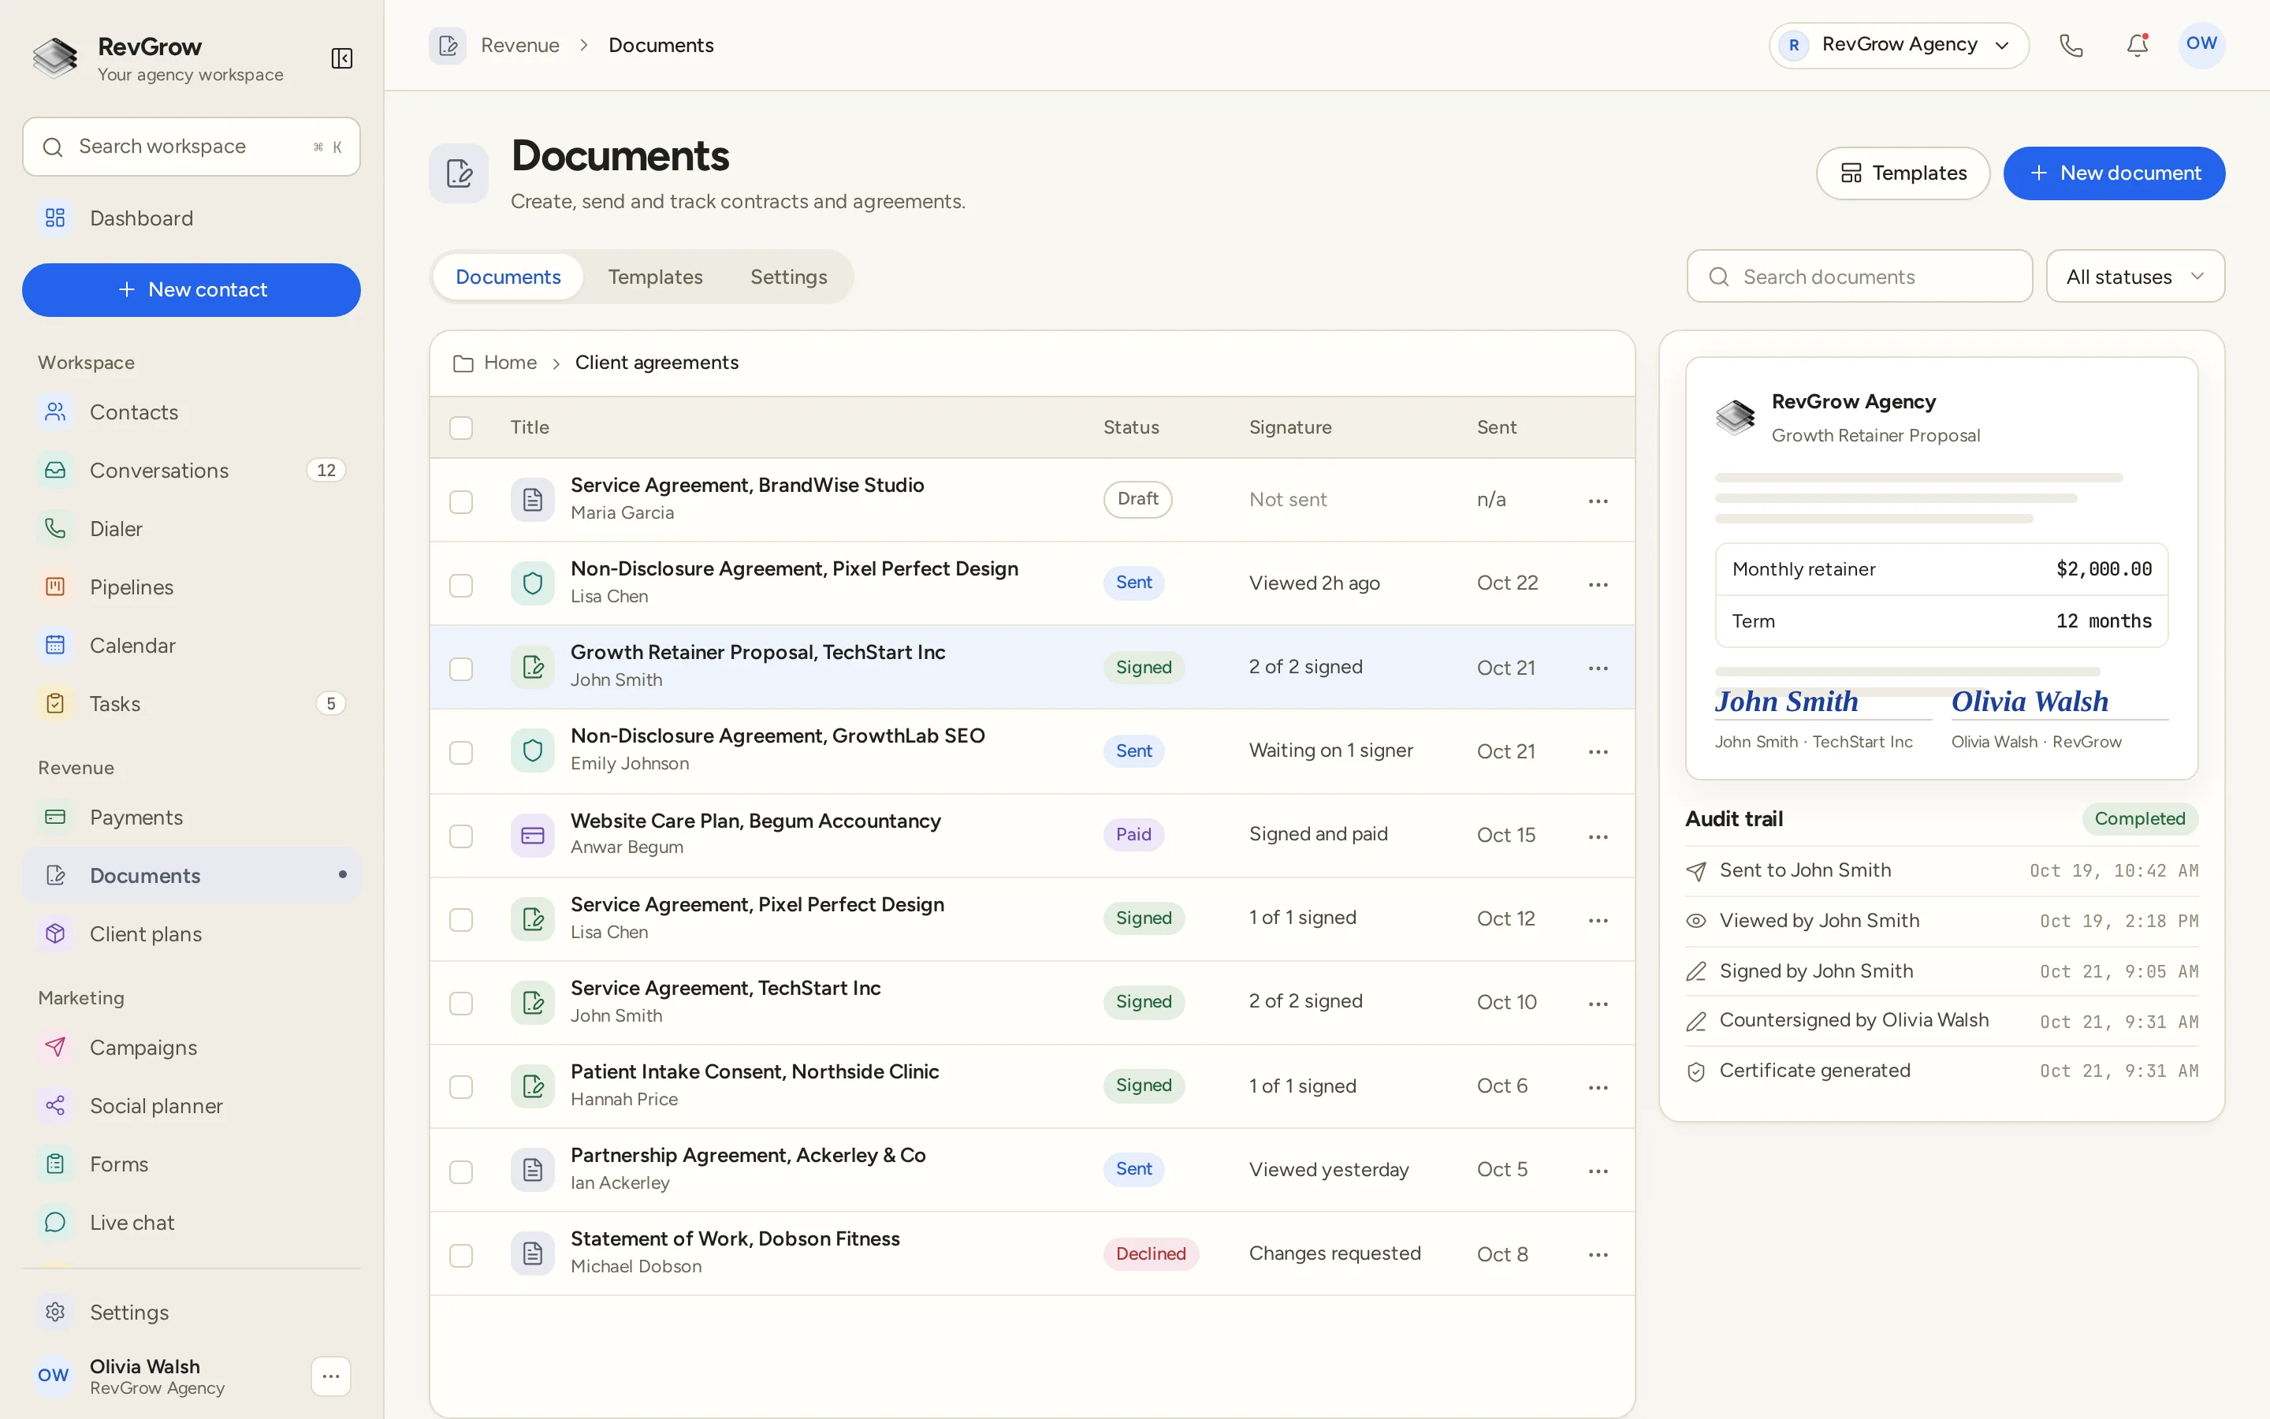Open Campaigns in the sidebar
This screenshot has width=2270, height=1419.
pos(192,1048)
